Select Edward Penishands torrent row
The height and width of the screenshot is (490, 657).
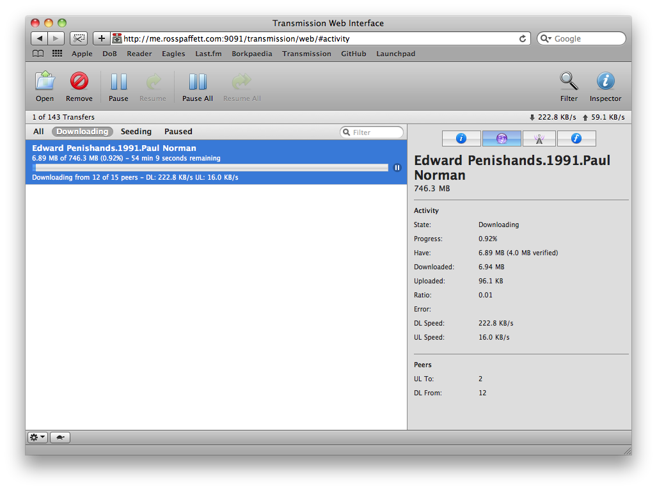(x=216, y=162)
